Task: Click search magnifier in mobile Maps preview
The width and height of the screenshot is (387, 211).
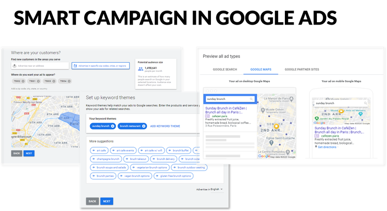Action: [x=365, y=103]
